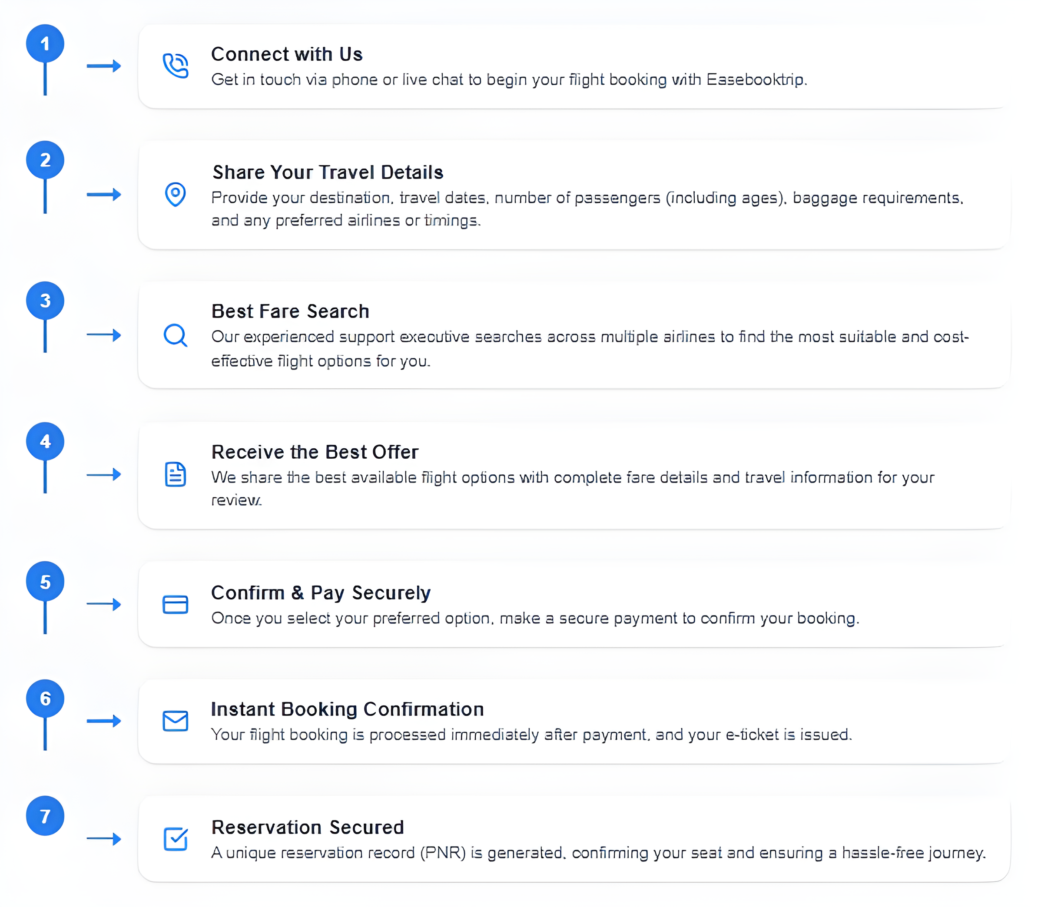Click the arrow pointing to Reservation Secured

[x=104, y=839]
